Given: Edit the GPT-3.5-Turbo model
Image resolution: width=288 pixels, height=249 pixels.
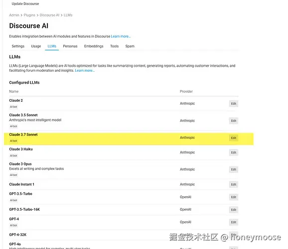Looking at the screenshot, I should 234,197.
